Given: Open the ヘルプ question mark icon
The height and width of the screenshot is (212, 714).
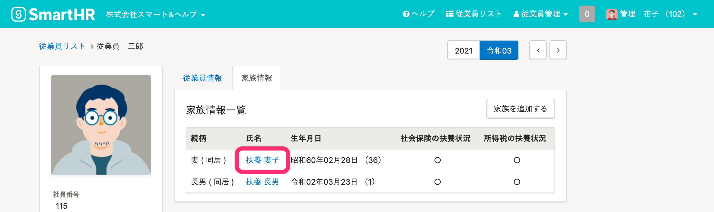Looking at the screenshot, I should click(x=406, y=14).
